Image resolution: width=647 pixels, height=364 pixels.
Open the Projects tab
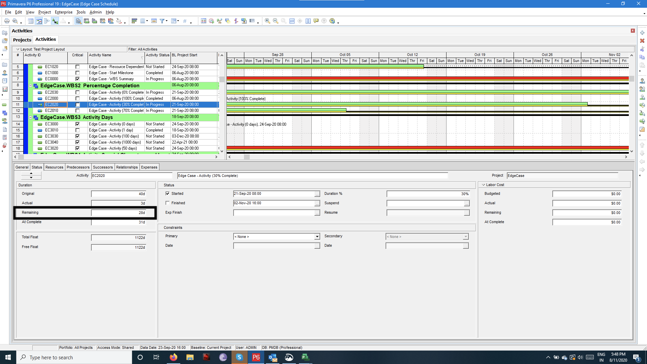tap(22, 40)
